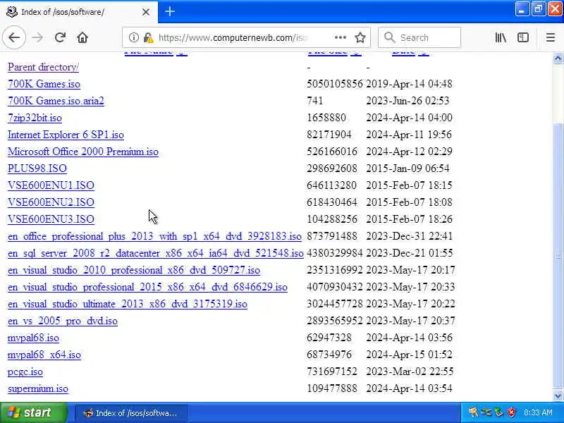Viewport: 564px width, 423px height.
Task: Close the Index of /isos/software/ tab
Action: [146, 12]
